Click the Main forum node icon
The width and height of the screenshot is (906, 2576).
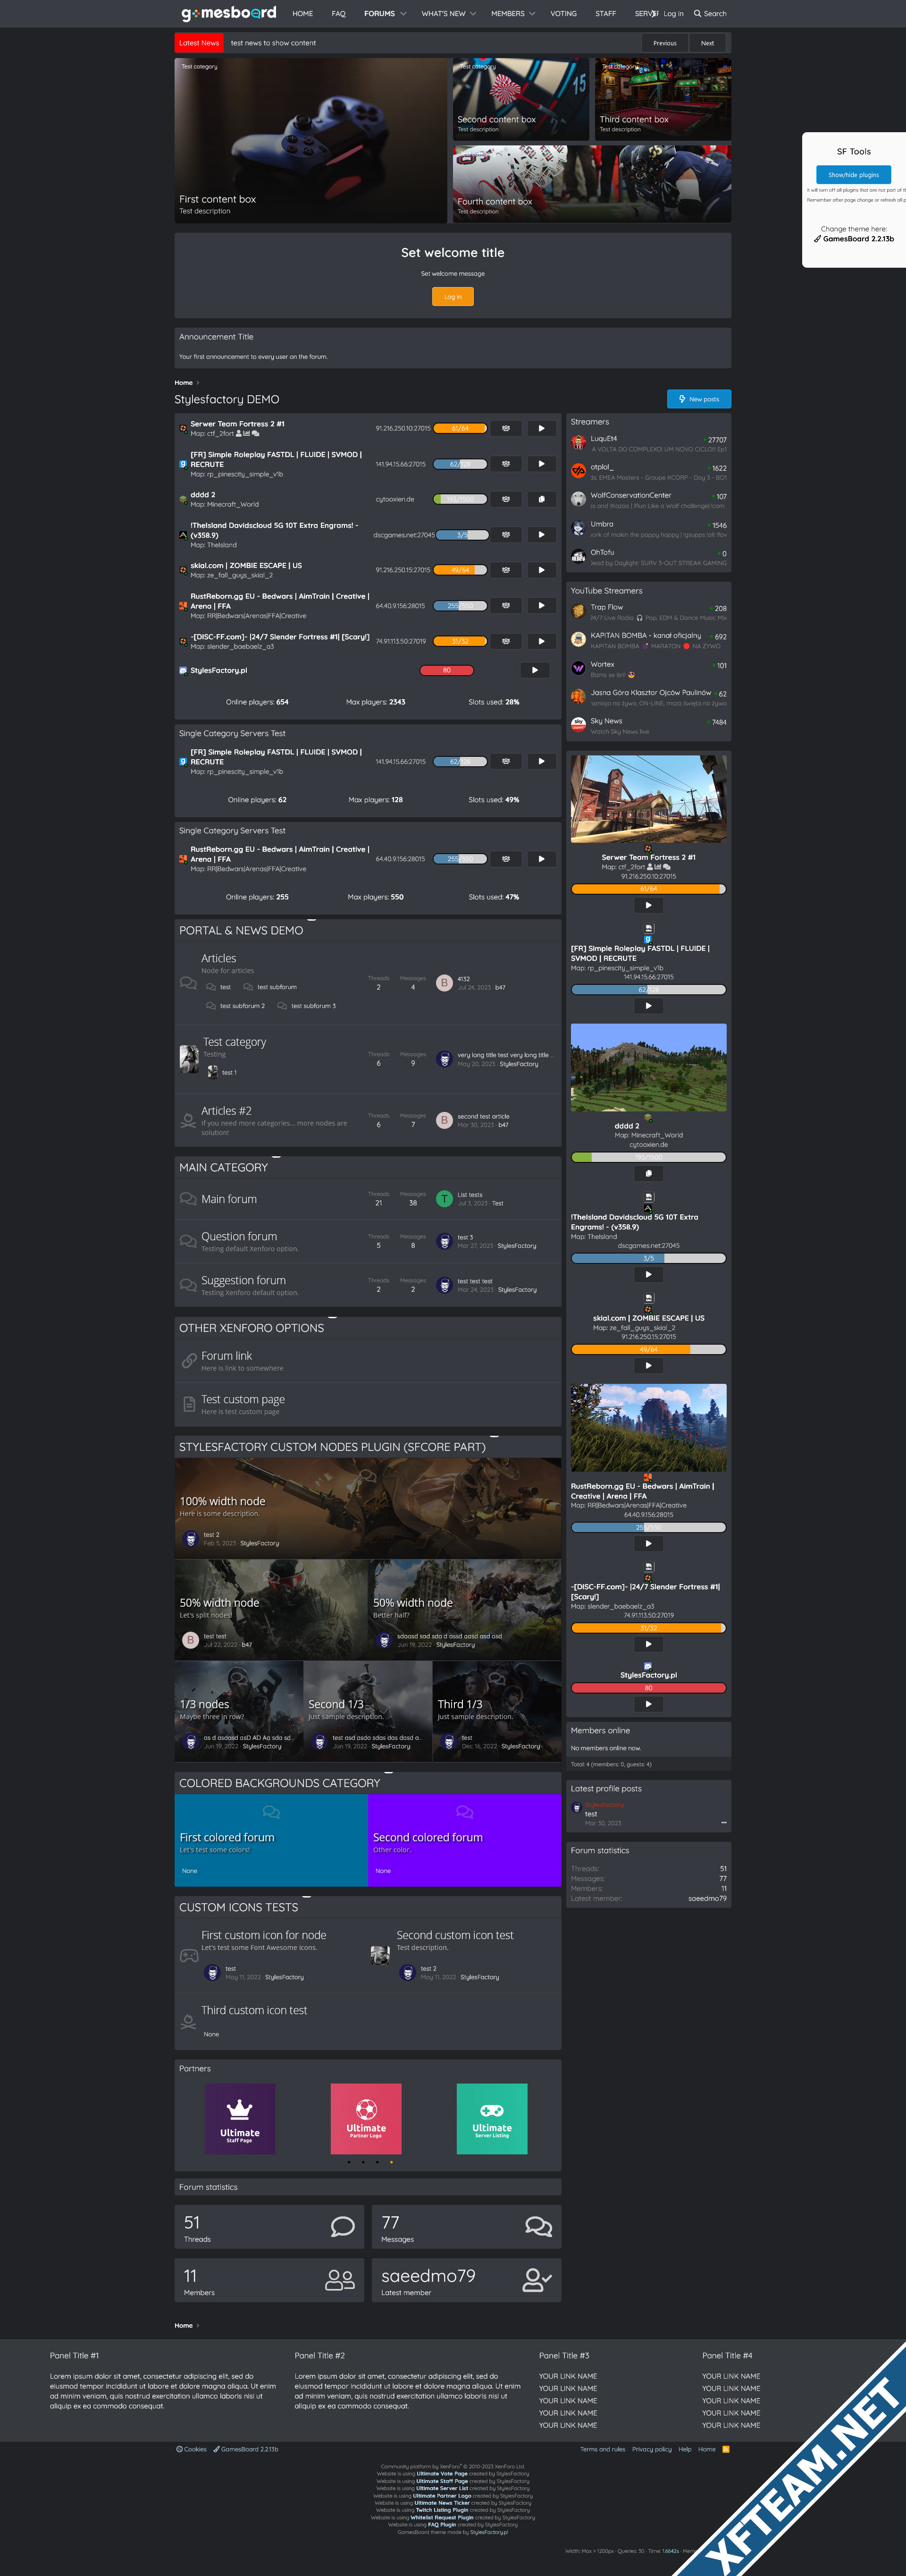pyautogui.click(x=188, y=1198)
